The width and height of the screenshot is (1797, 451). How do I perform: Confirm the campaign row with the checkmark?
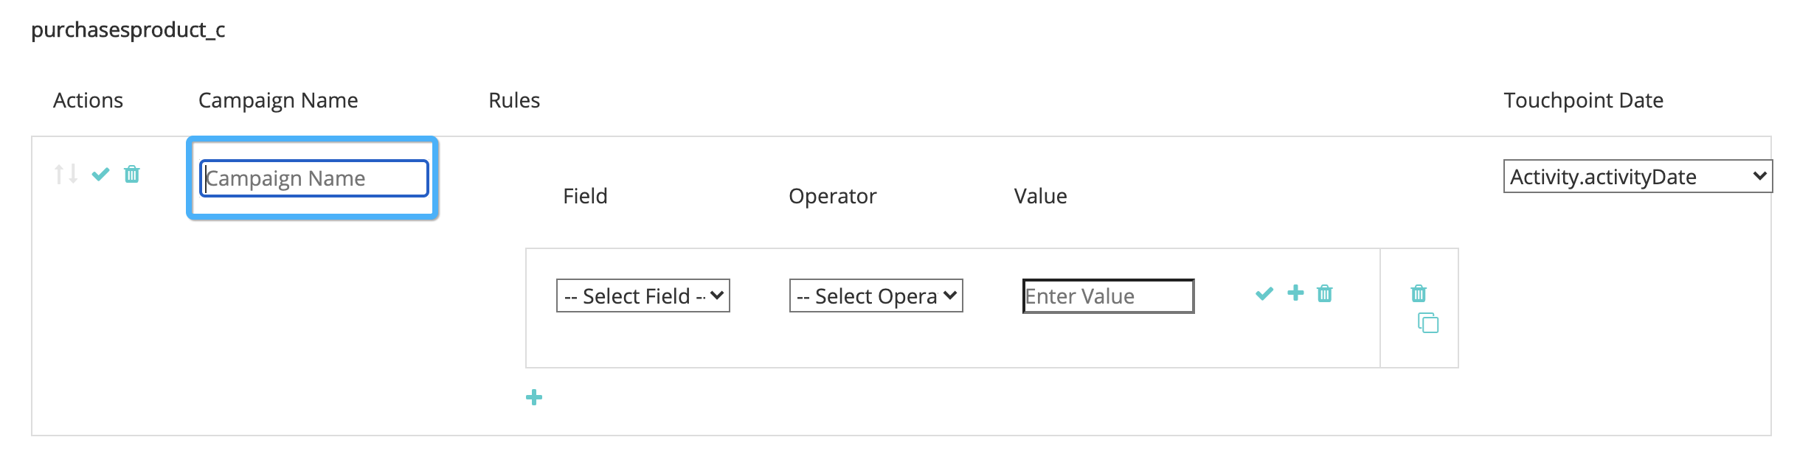[100, 175]
